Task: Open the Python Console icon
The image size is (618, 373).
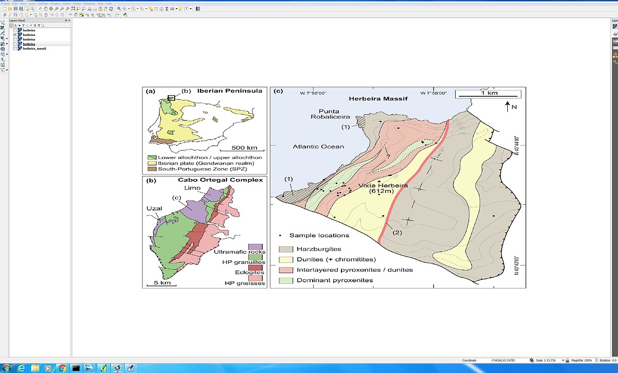Action: [125, 15]
